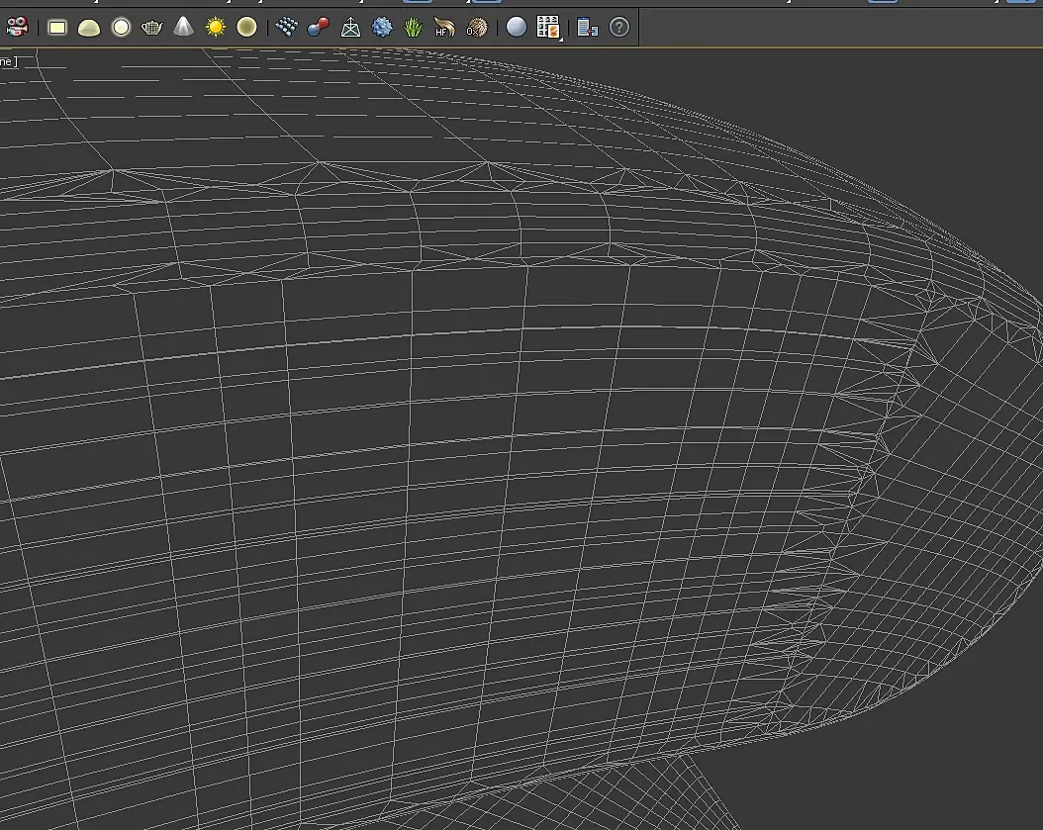Create a V-Ray plane light

coord(57,27)
